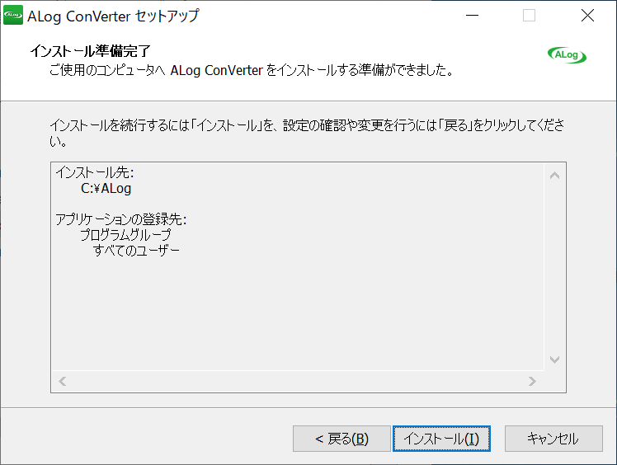617x465 pixels.
Task: Go back with the 戻る(B) button
Action: 341,439
